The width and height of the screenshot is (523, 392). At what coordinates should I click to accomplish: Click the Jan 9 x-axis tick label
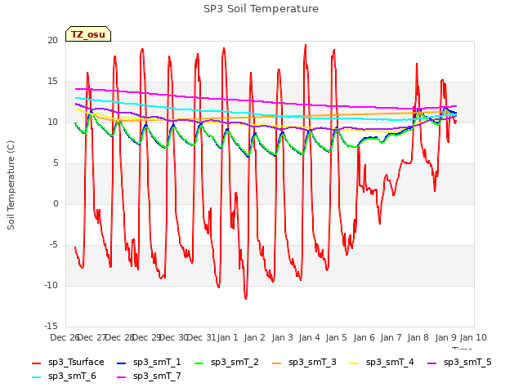445,337
